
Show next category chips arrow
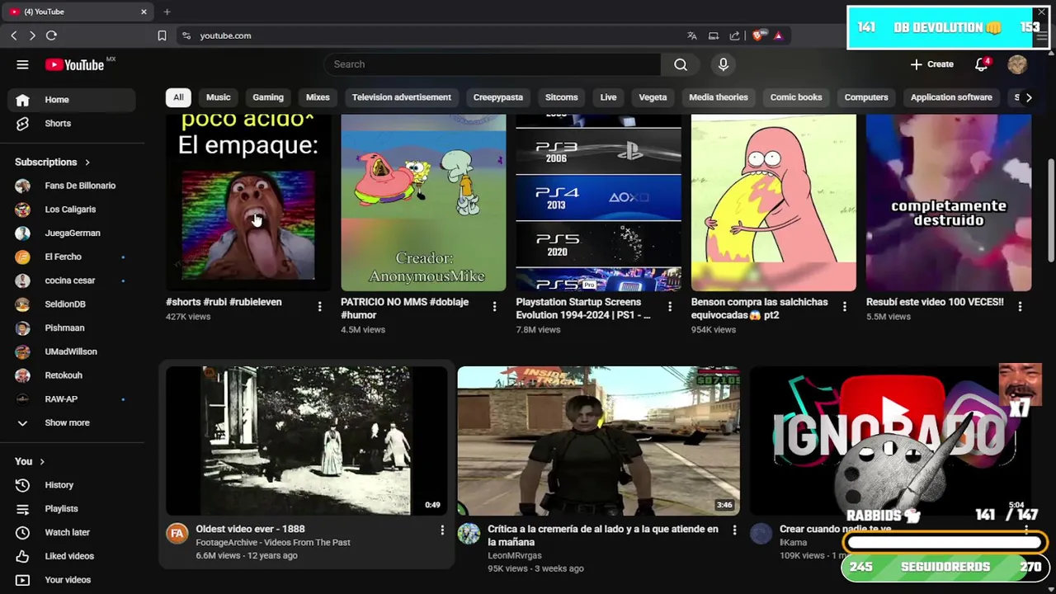pyautogui.click(x=1028, y=97)
